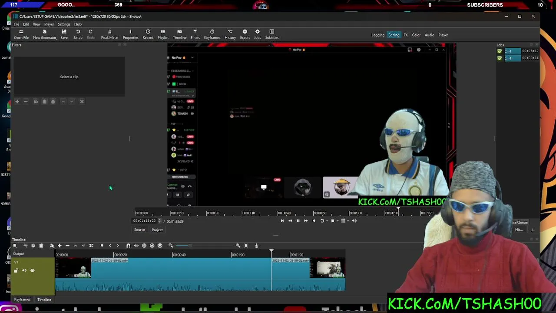
Task: Open New Generator dropdown
Action: (x=44, y=34)
